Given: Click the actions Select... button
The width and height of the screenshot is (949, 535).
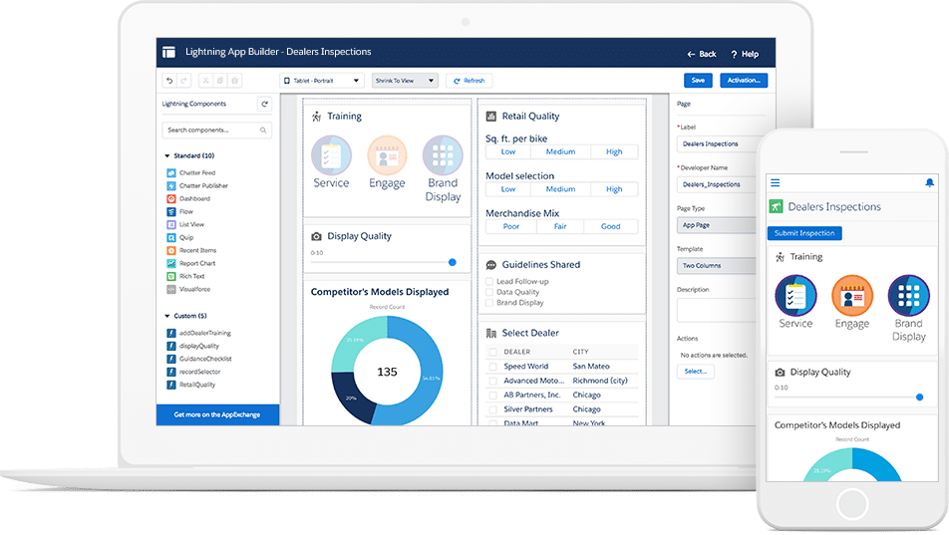Looking at the screenshot, I should coord(696,372).
